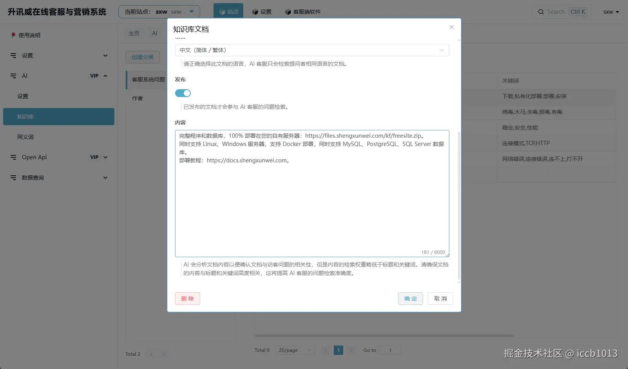
Task: Click the Go to page input field
Action: coord(390,350)
